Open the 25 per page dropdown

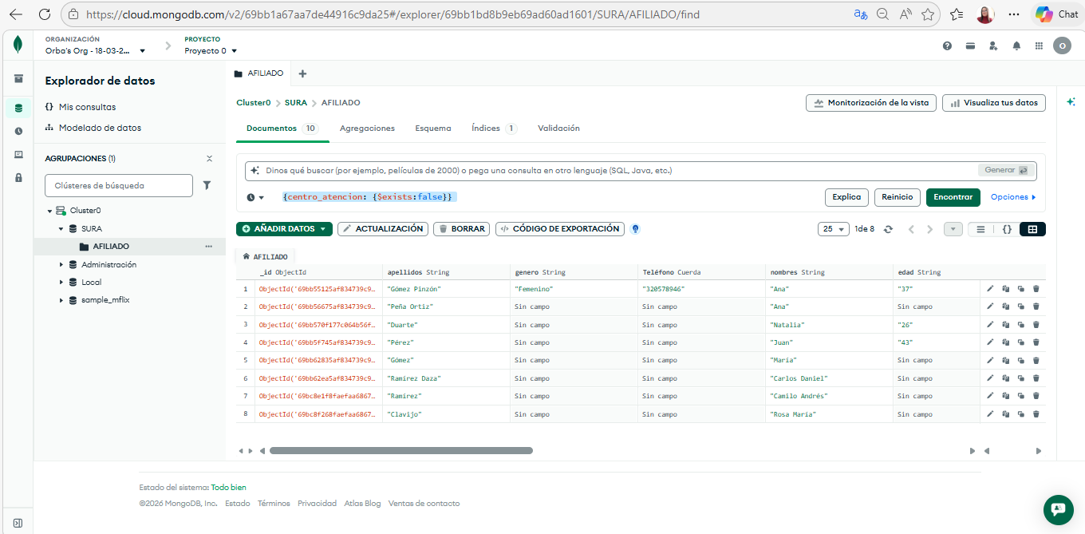coord(833,229)
